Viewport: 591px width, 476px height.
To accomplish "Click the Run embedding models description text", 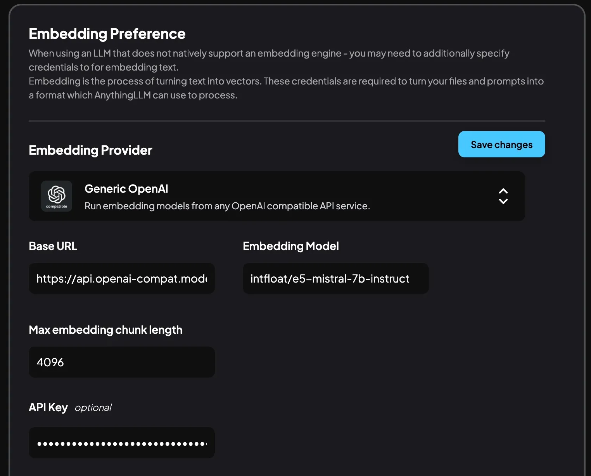I will [x=227, y=206].
